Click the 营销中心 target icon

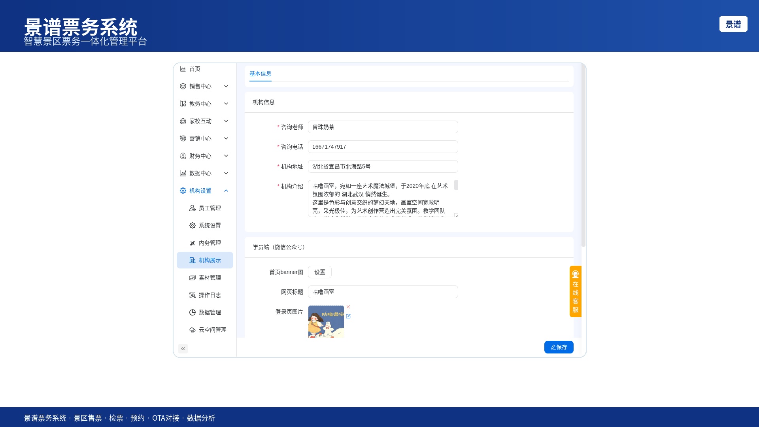pyautogui.click(x=183, y=138)
